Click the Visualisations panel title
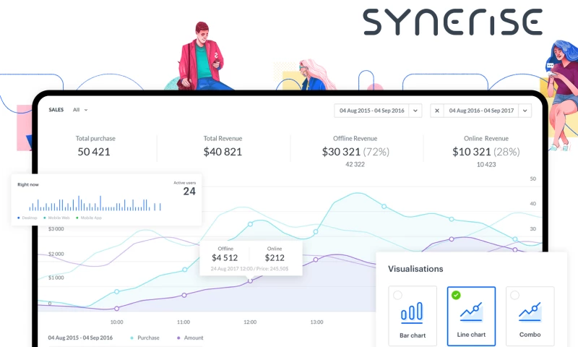Image resolution: width=578 pixels, height=347 pixels. click(x=415, y=269)
